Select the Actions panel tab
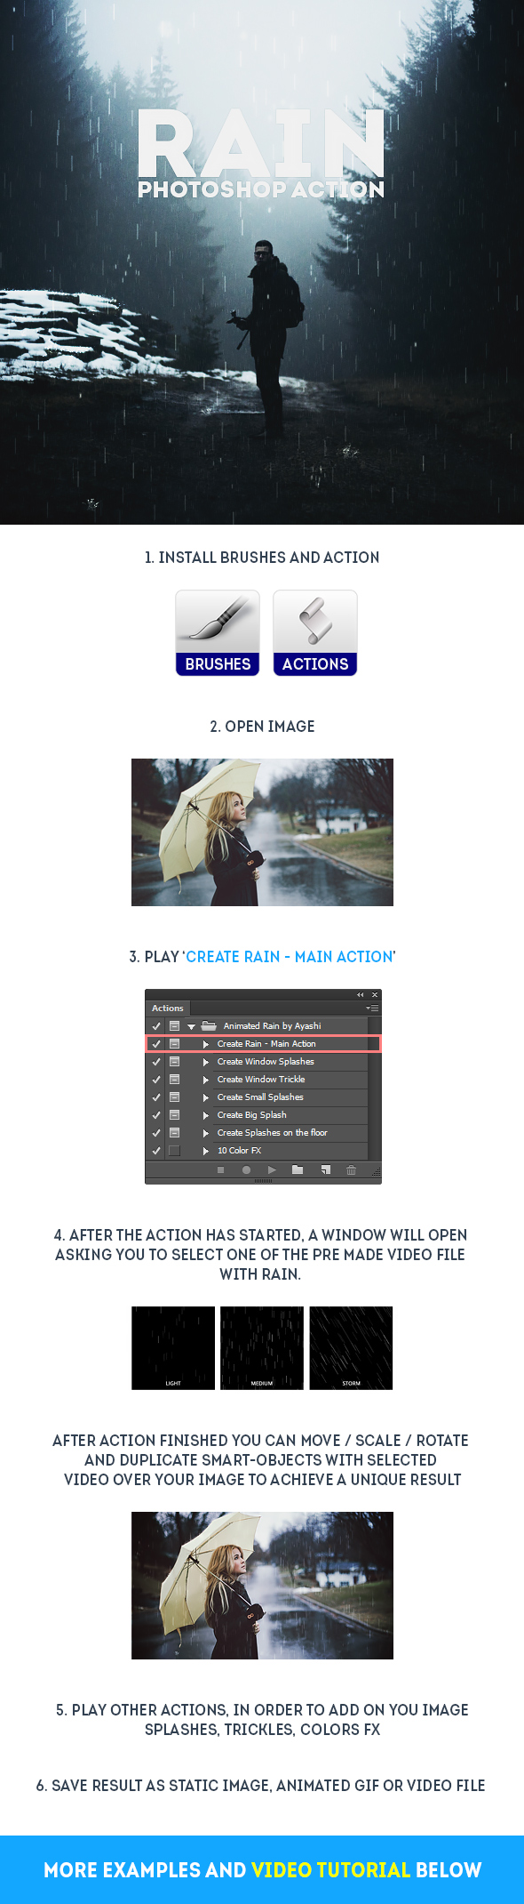524x1904 pixels. 167,1008
